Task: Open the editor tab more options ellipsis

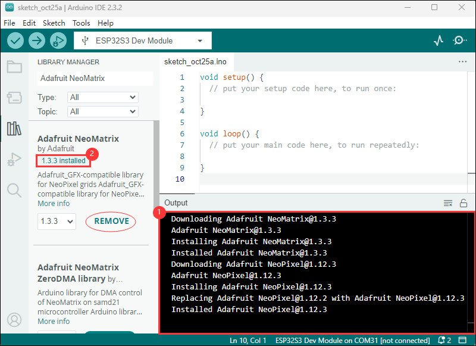Action: (x=462, y=62)
